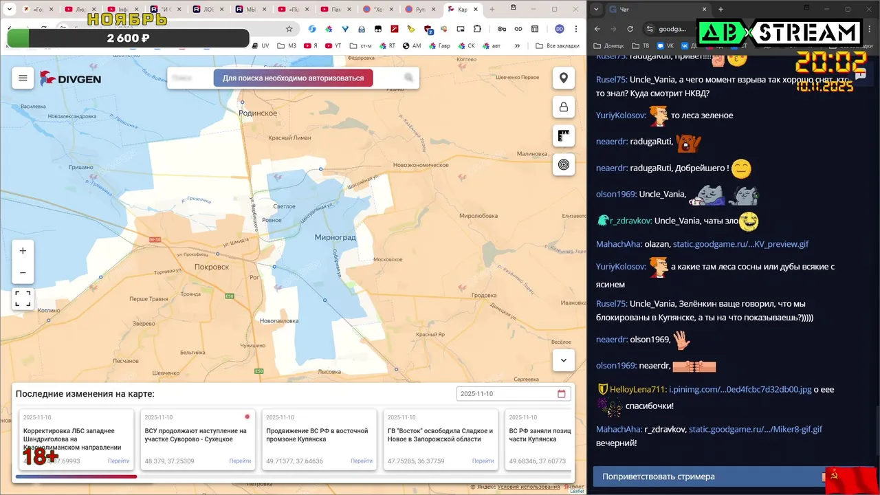Switch to the Пам YouTube tab
The height and width of the screenshot is (495, 880).
pyautogui.click(x=335, y=10)
